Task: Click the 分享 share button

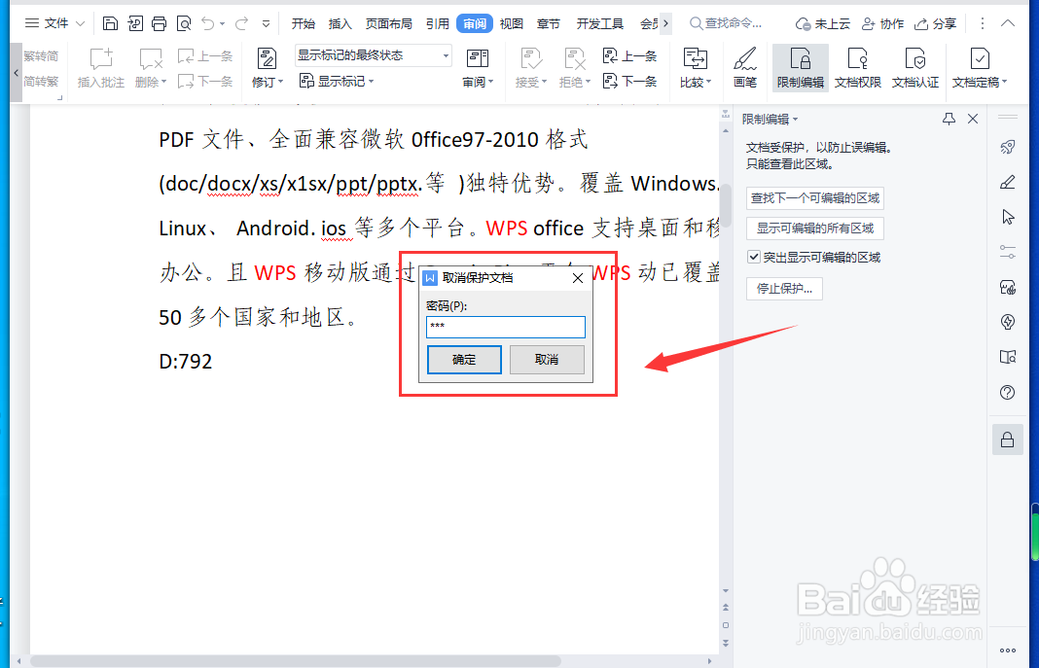Action: 935,24
